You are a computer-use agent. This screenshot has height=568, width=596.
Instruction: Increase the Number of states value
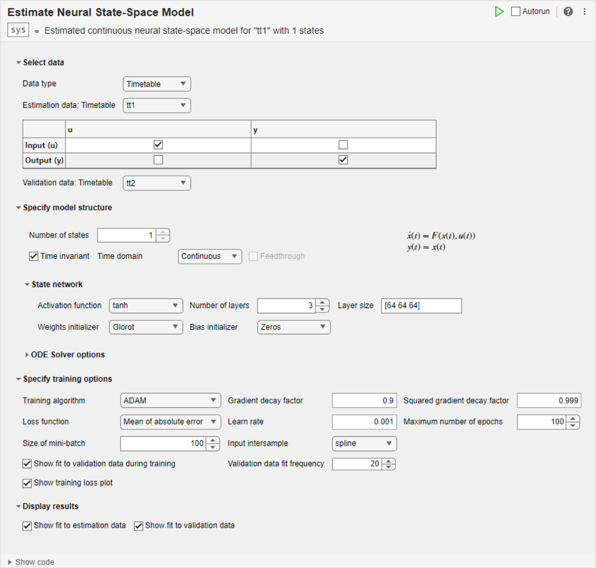pos(163,232)
